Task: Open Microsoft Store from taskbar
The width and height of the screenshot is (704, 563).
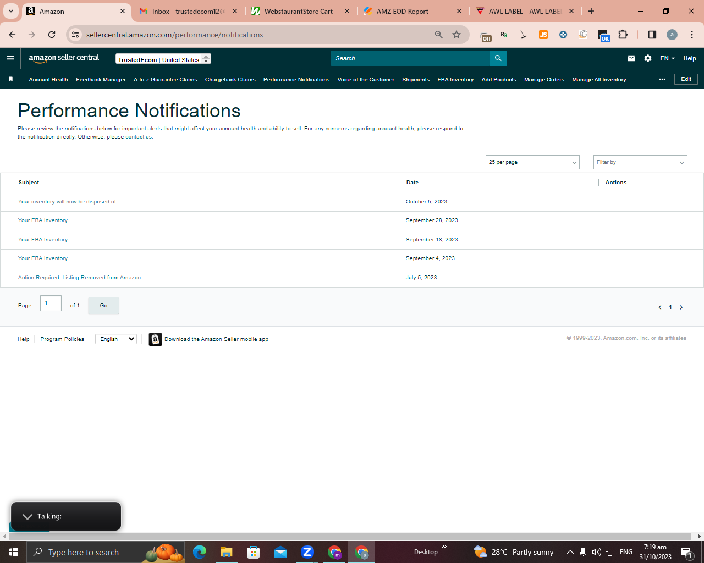Action: click(253, 552)
